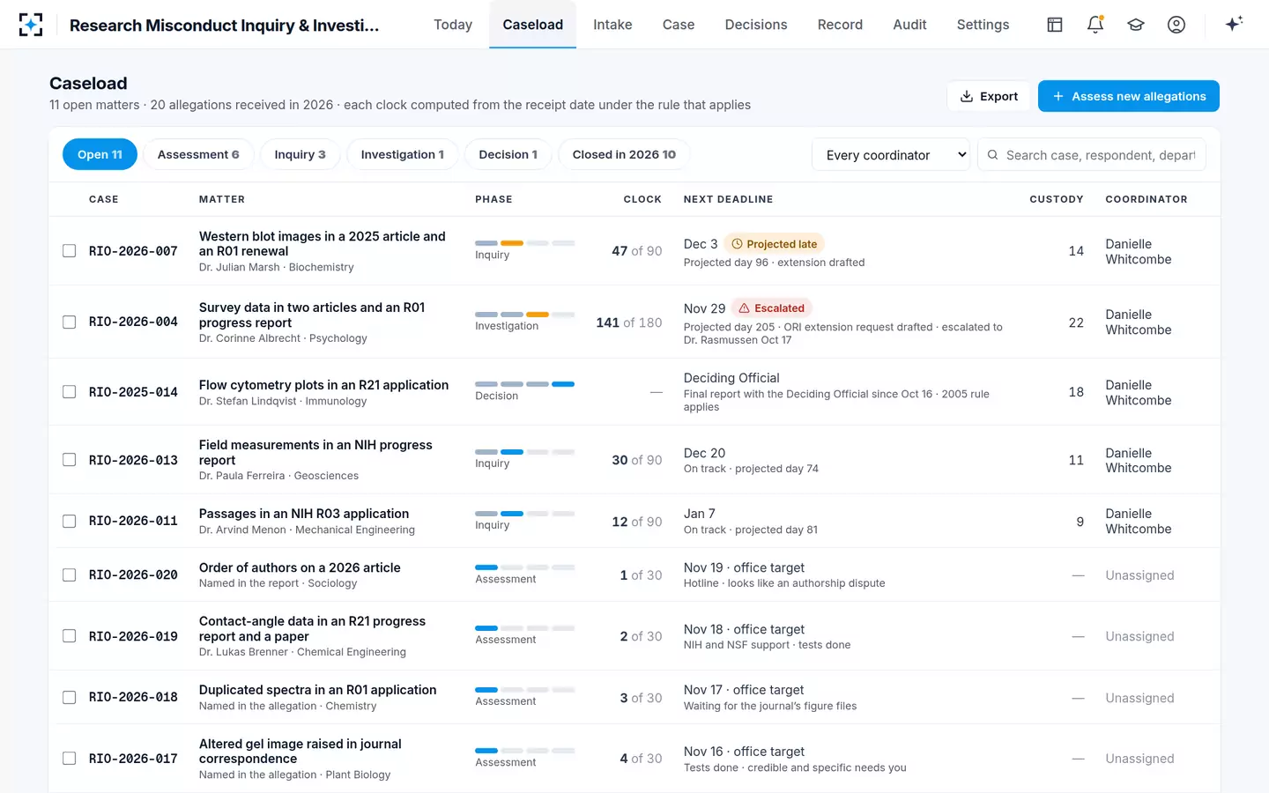Open the Intake tab
The height and width of the screenshot is (793, 1269).
(612, 25)
